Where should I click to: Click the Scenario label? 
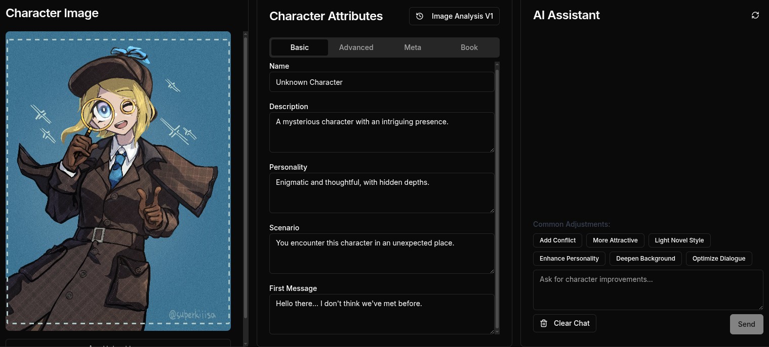[284, 228]
